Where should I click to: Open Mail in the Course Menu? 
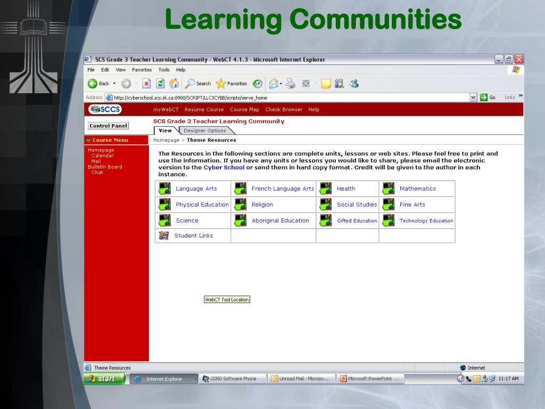(96, 161)
